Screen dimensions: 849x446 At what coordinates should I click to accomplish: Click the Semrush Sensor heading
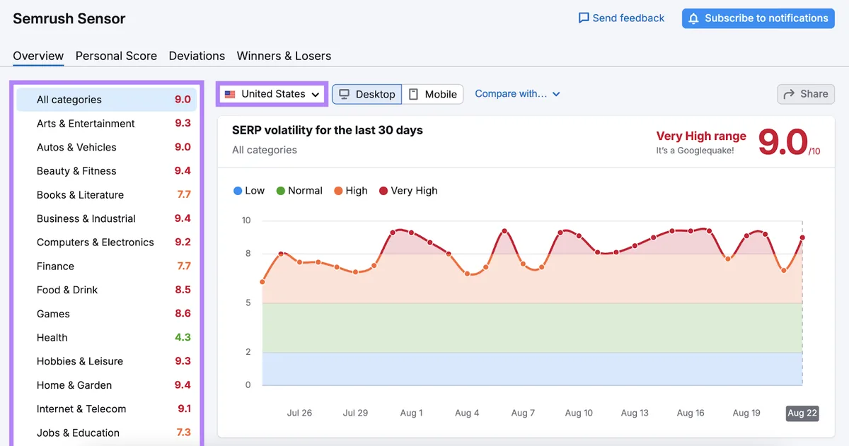coord(69,19)
